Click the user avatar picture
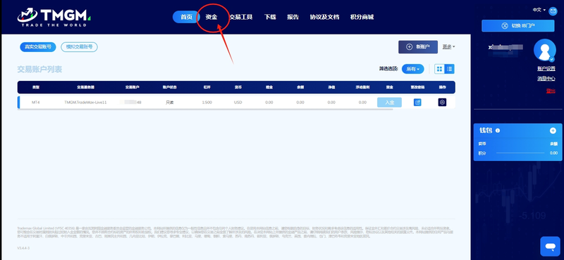Viewport: 564px width, 260px height. 544,50
